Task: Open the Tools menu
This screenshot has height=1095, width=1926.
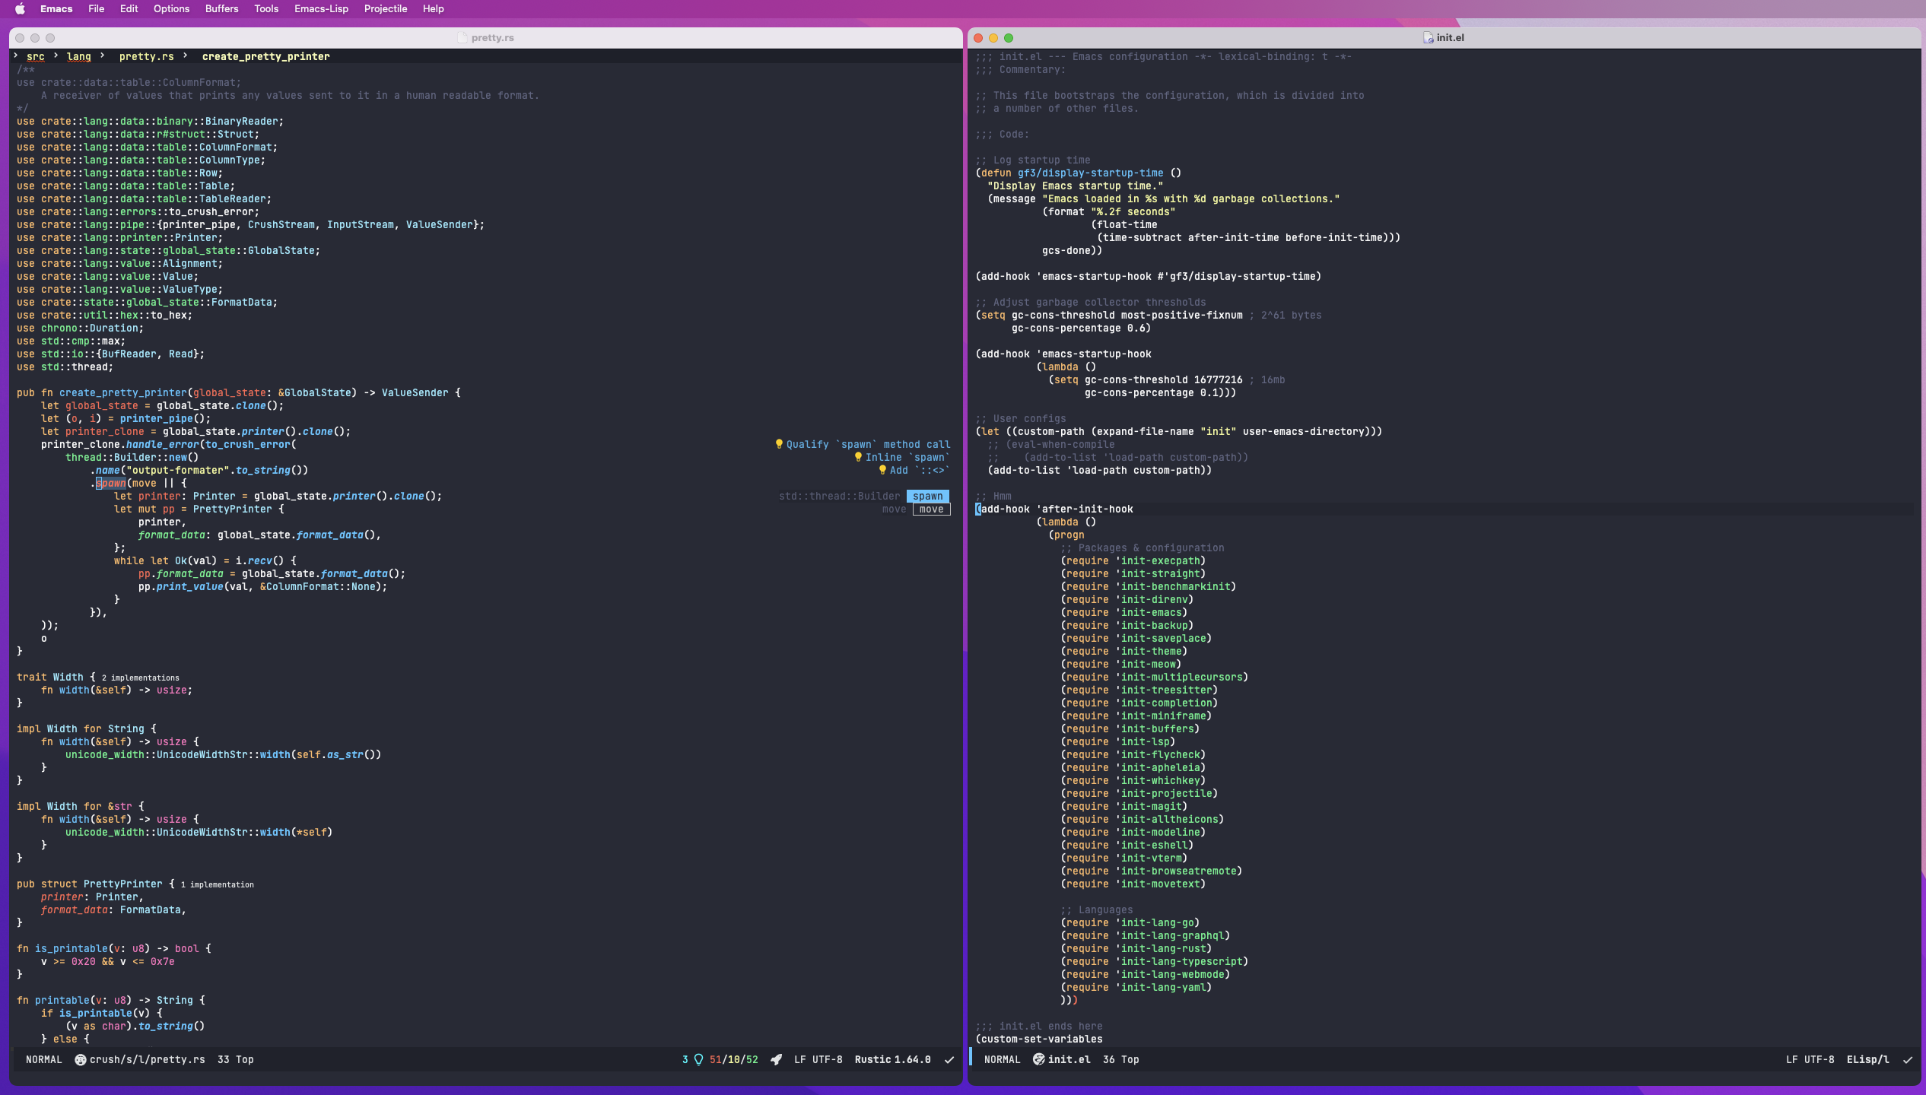Action: [x=266, y=9]
